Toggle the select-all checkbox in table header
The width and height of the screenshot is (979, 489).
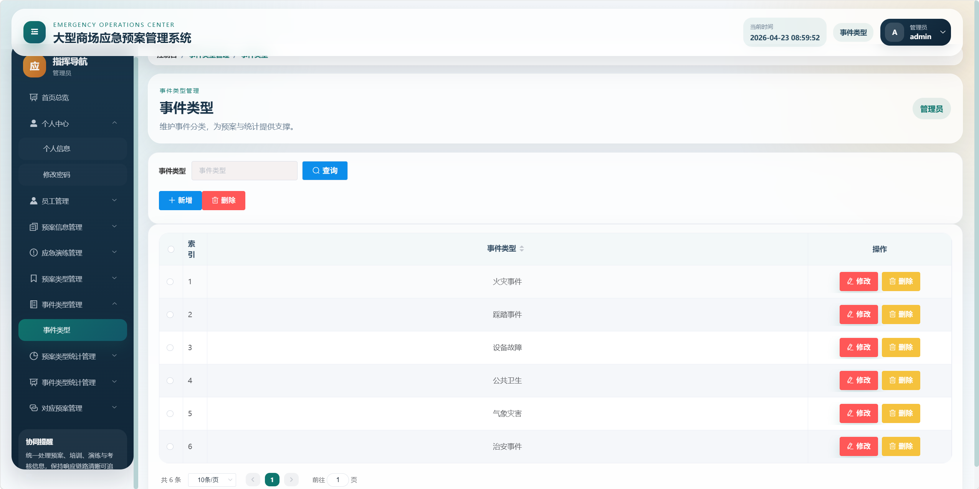pyautogui.click(x=171, y=249)
